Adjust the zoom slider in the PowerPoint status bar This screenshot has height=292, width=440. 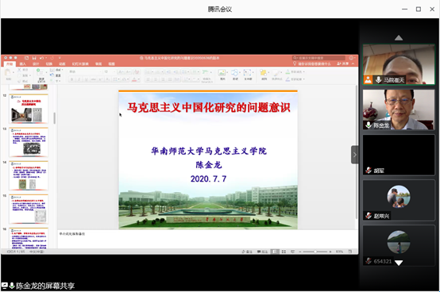point(315,252)
